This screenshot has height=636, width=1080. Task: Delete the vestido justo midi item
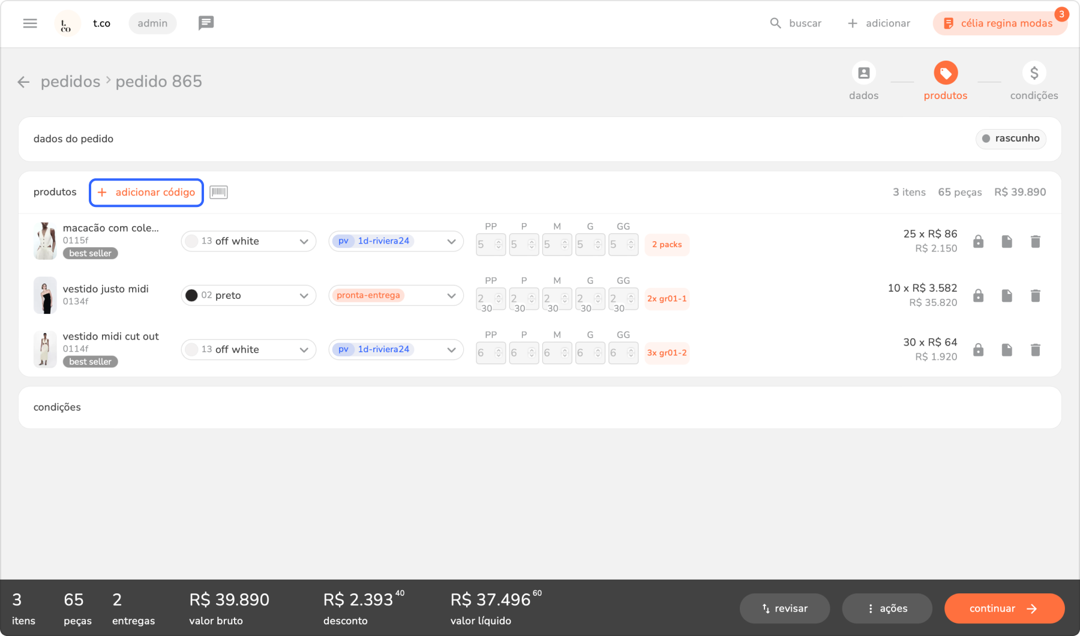(1035, 296)
